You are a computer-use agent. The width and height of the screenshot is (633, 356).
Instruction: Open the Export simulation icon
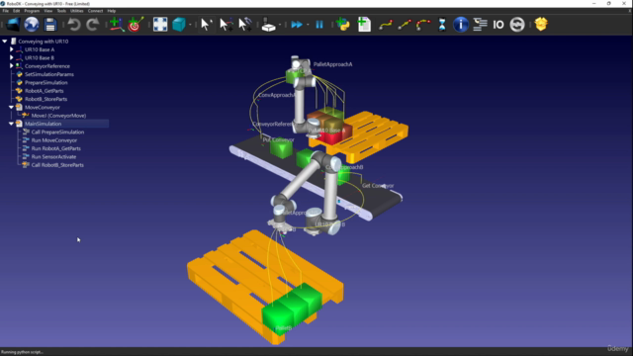pyautogui.click(x=268, y=25)
